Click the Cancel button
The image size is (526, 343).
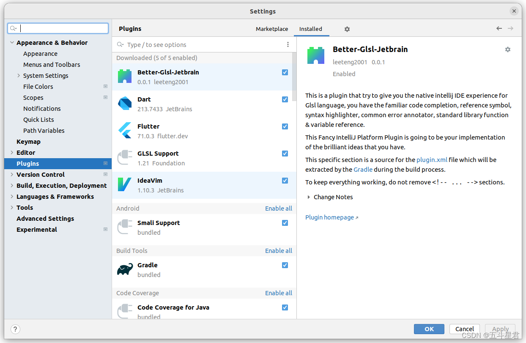point(465,329)
